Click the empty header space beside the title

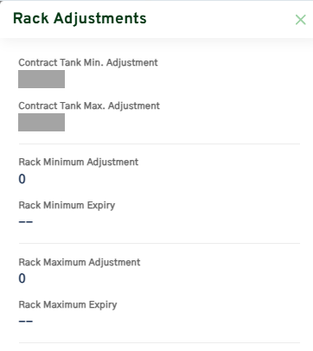[x=220, y=19]
